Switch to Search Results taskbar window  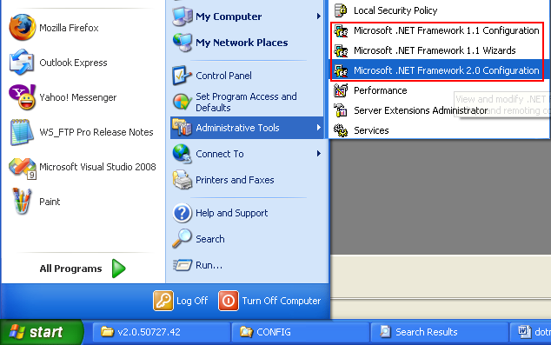(x=439, y=332)
